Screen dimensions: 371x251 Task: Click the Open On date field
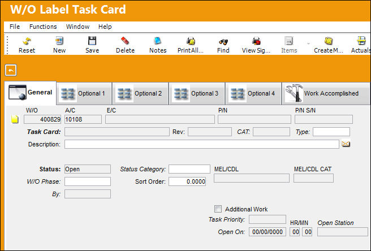tap(268, 232)
